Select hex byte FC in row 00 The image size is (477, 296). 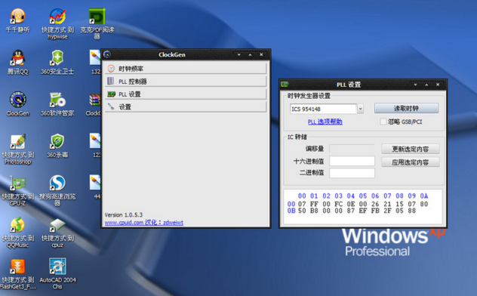[x=339, y=204]
